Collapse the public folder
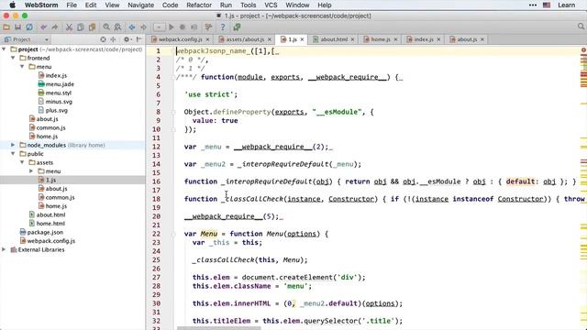 click(13, 153)
